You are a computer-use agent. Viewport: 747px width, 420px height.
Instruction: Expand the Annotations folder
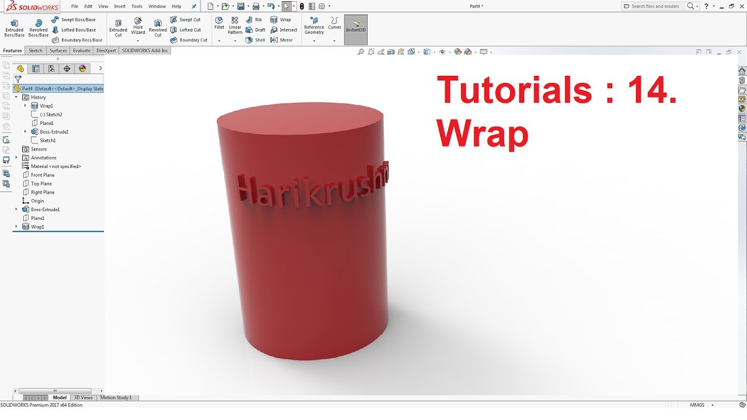(x=16, y=157)
